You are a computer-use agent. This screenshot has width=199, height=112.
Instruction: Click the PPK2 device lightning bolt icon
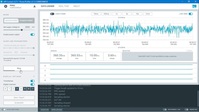(x=6, y=6)
